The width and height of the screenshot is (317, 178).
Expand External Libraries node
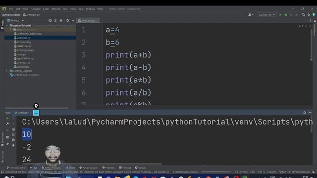pyautogui.click(x=7, y=71)
